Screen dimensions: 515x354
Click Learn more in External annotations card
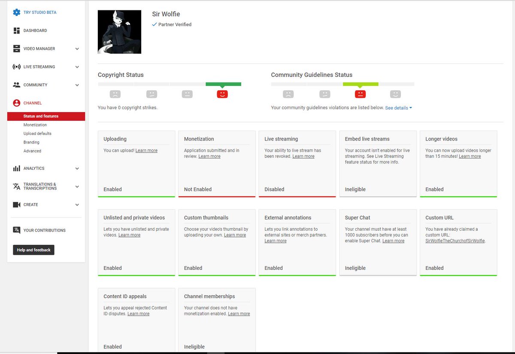click(276, 241)
